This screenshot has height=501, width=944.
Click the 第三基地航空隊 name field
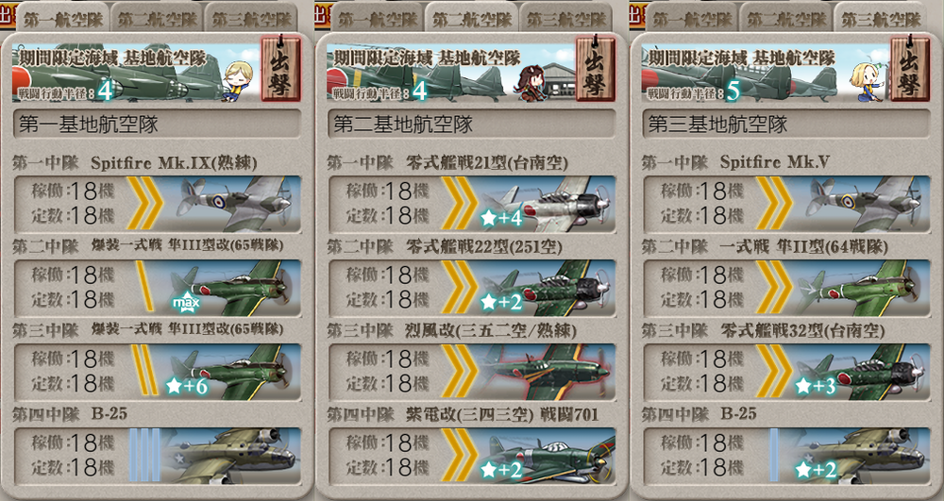click(x=786, y=125)
